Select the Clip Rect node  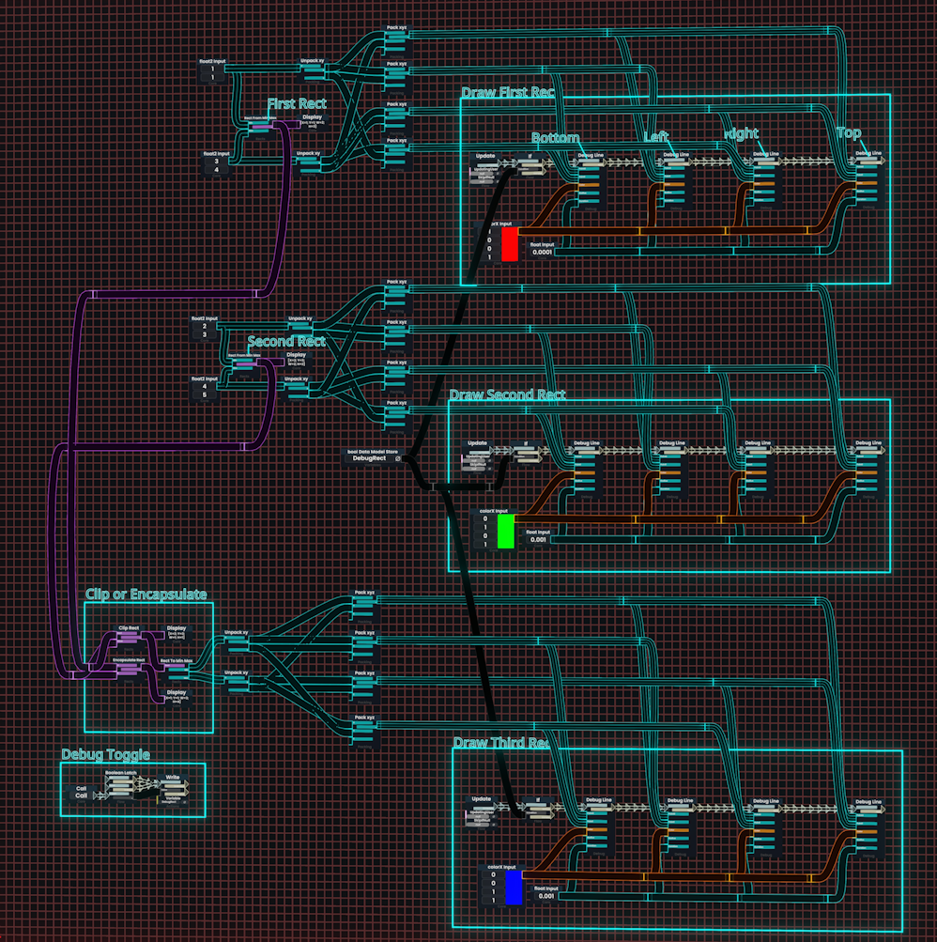(x=129, y=627)
